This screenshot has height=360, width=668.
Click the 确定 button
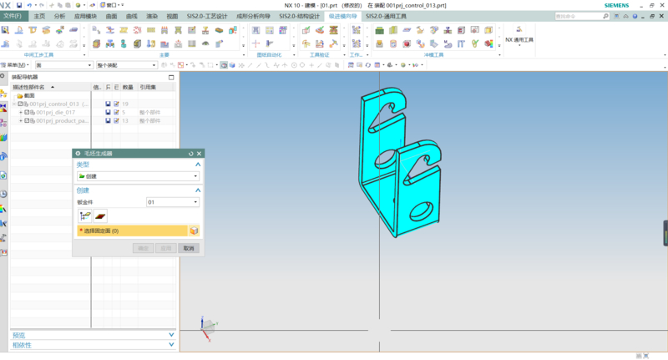click(143, 248)
